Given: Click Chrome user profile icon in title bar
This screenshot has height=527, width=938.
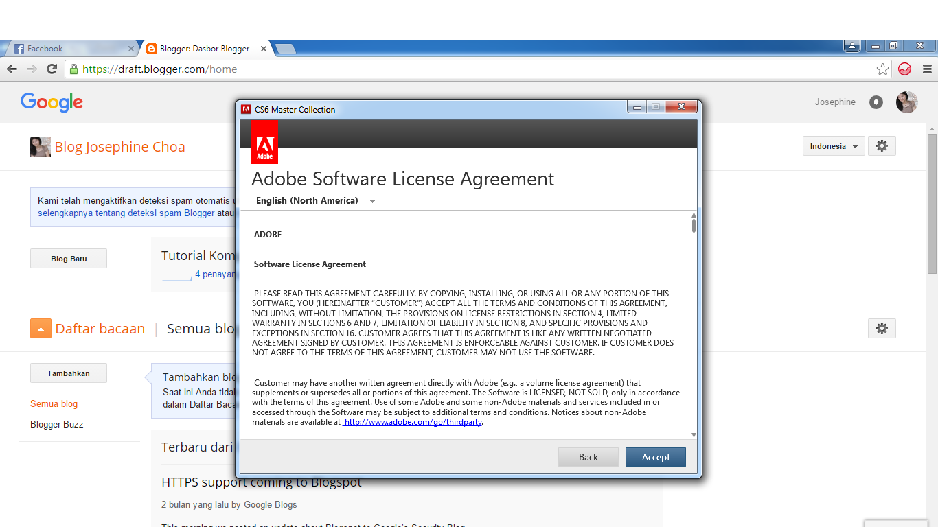Looking at the screenshot, I should coord(852,46).
